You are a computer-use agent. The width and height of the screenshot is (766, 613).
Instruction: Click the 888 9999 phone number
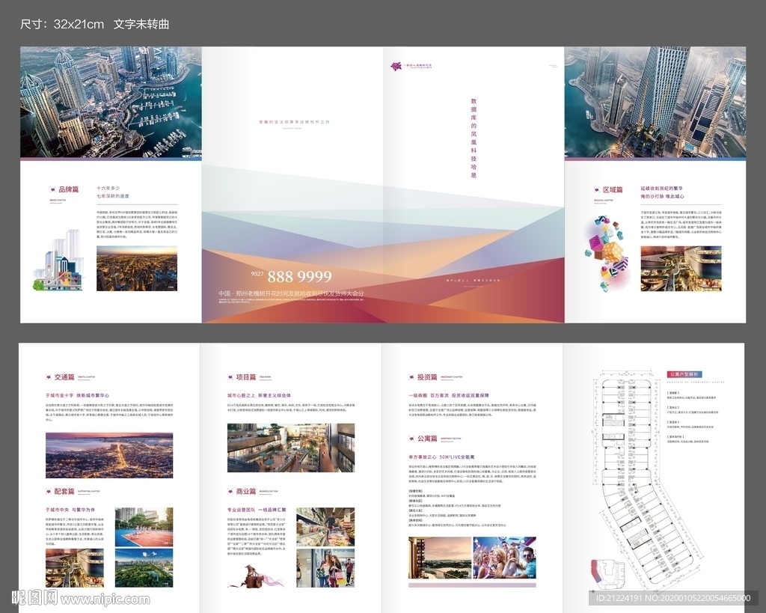coord(299,277)
